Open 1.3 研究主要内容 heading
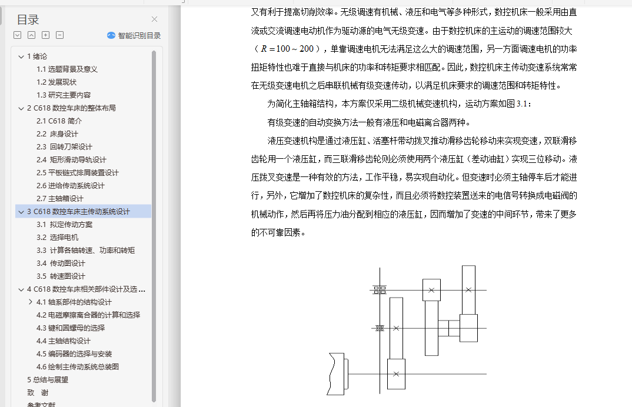 point(64,95)
